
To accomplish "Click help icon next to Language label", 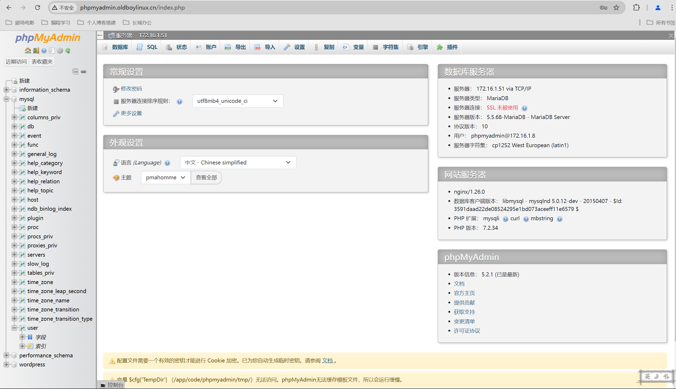I will point(167,163).
